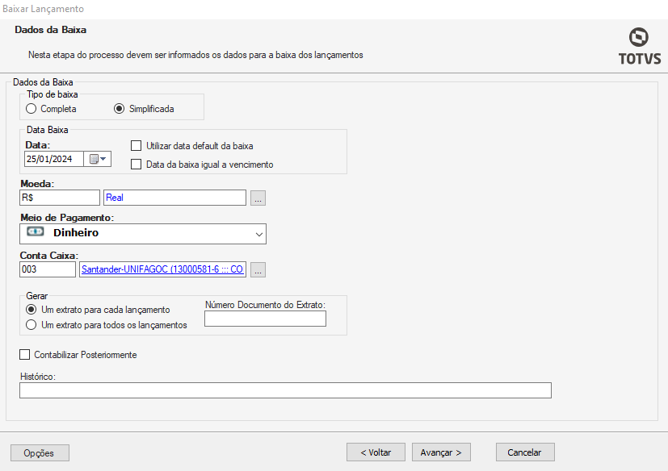Select Simplificada tipo de baixa
Screen dimensions: 668x471
pos(120,108)
